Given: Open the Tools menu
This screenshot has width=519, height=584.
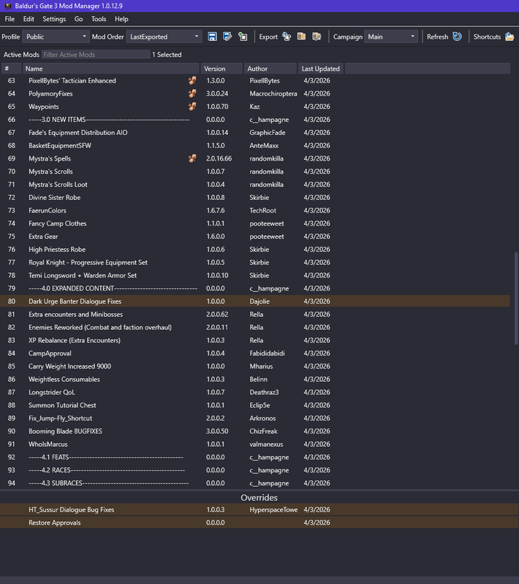Looking at the screenshot, I should pyautogui.click(x=99, y=19).
